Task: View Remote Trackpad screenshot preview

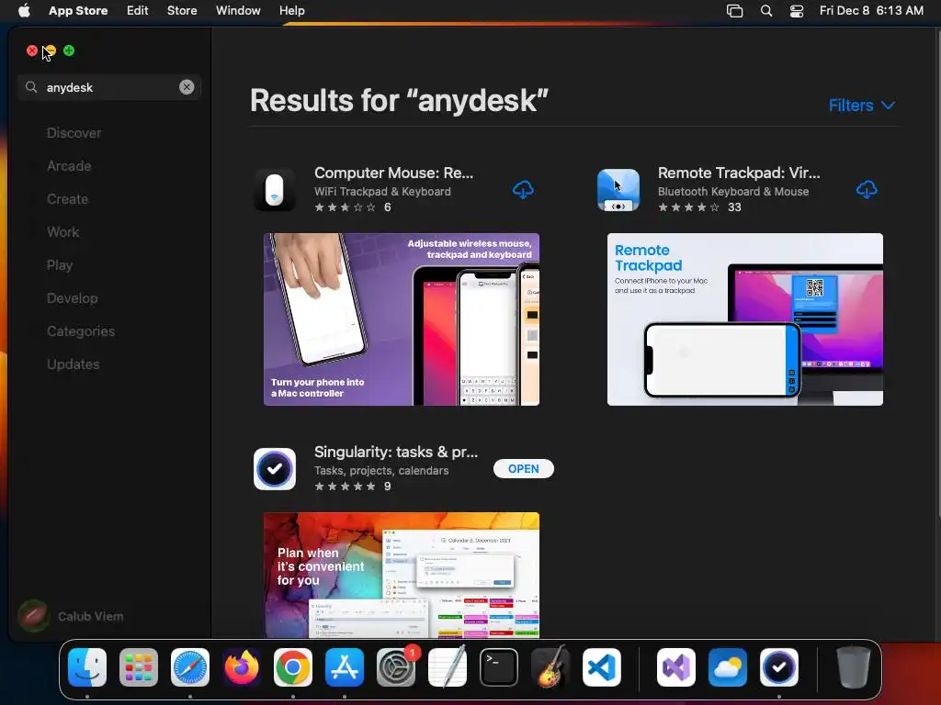Action: (x=744, y=319)
